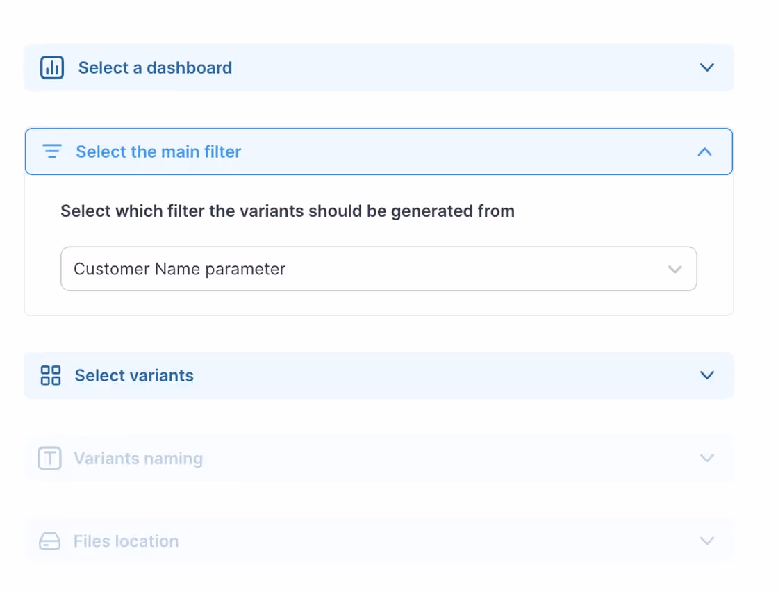This screenshot has width=778, height=592.
Task: Click the Select a dashboard header
Action: click(x=154, y=67)
